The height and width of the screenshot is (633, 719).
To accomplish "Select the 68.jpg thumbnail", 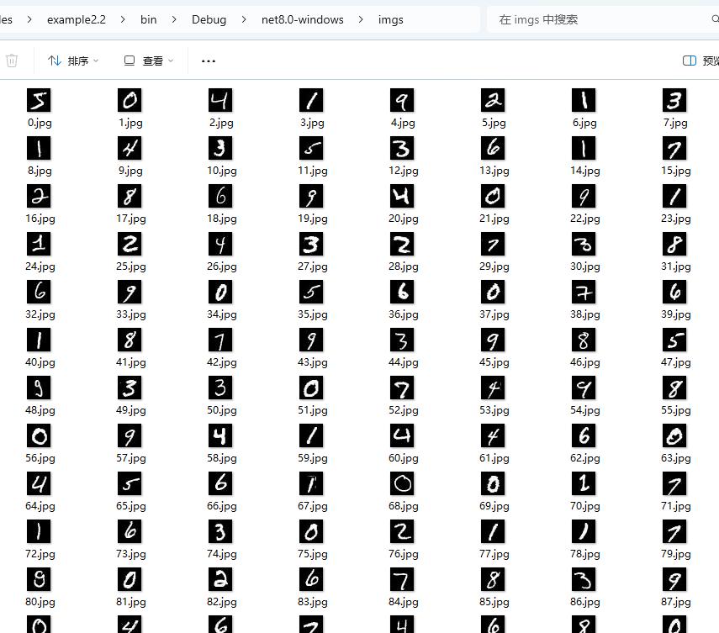I will 402,483.
